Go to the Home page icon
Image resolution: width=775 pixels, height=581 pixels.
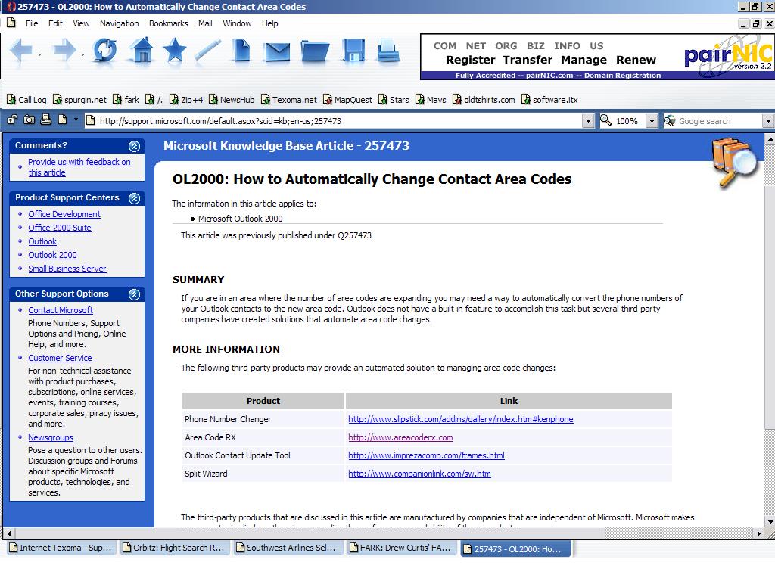(141, 51)
